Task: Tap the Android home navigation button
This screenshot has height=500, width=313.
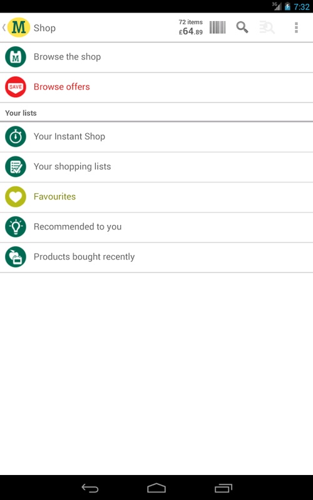Action: [x=156, y=488]
